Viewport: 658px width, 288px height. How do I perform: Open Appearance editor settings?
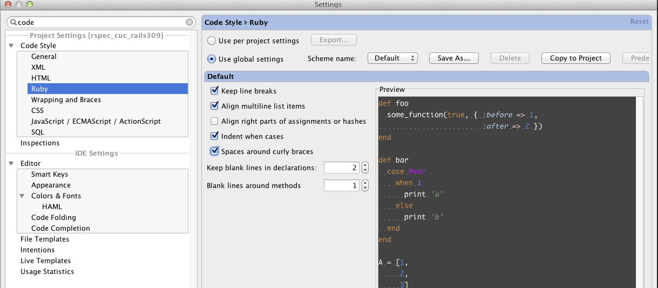51,185
